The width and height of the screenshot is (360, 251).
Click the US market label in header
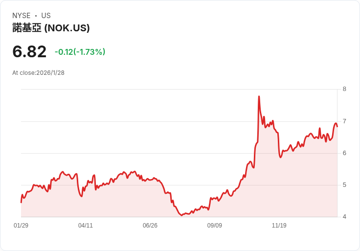point(46,16)
